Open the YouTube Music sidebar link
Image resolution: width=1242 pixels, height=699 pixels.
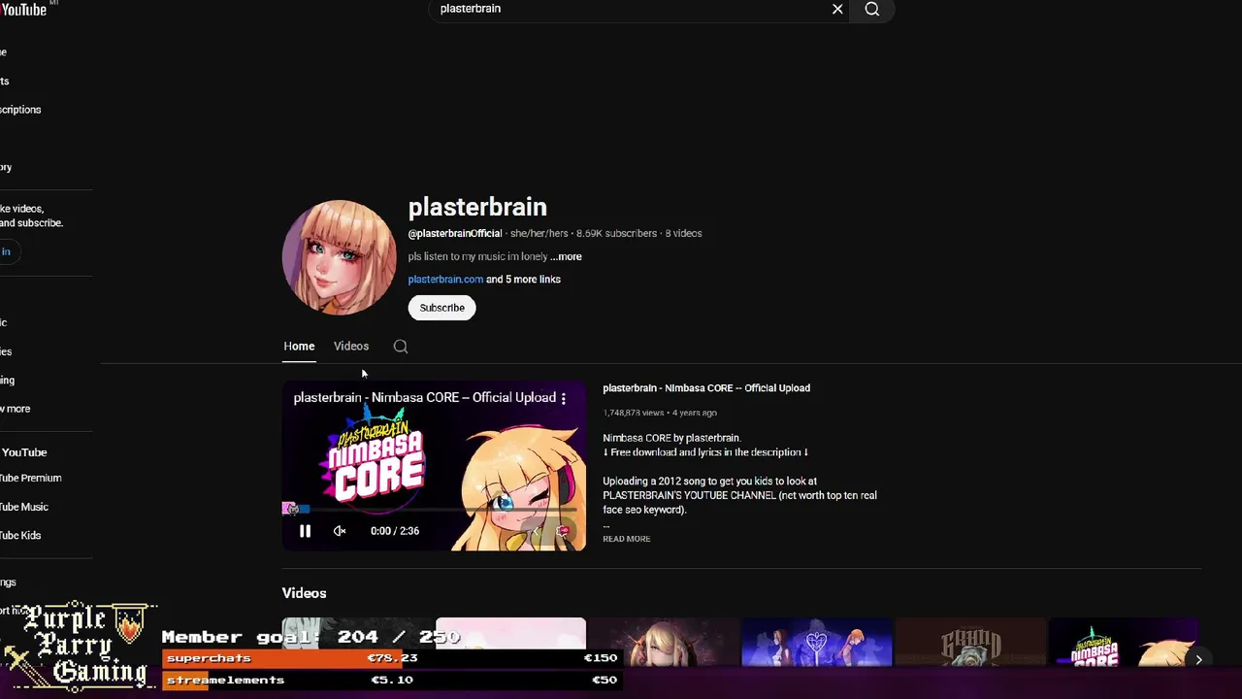click(24, 507)
